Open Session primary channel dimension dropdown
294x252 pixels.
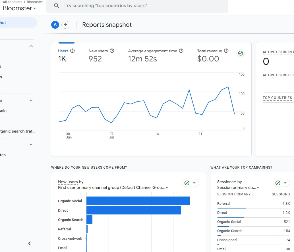pyautogui.click(x=238, y=188)
